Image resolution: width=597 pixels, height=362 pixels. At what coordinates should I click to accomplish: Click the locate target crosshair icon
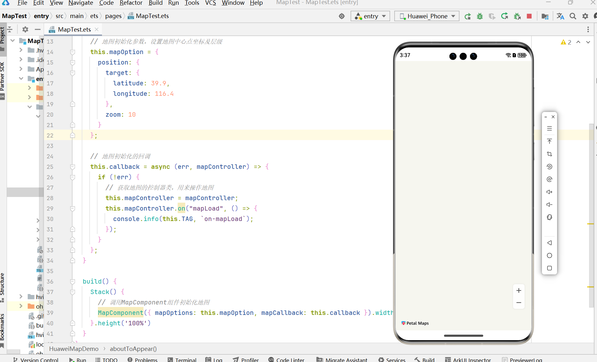342,16
